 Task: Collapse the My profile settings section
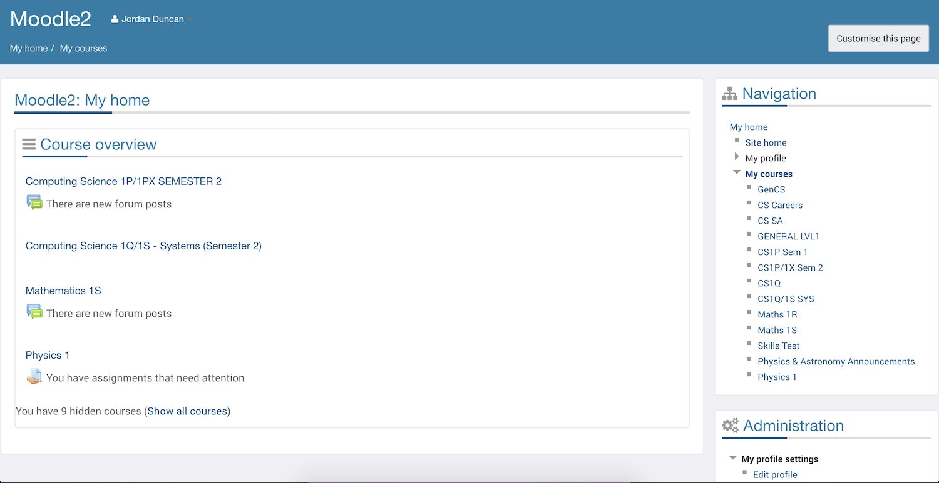point(733,458)
